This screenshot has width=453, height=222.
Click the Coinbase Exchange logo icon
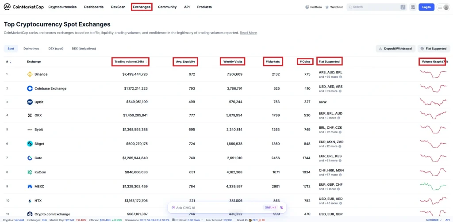(30, 88)
